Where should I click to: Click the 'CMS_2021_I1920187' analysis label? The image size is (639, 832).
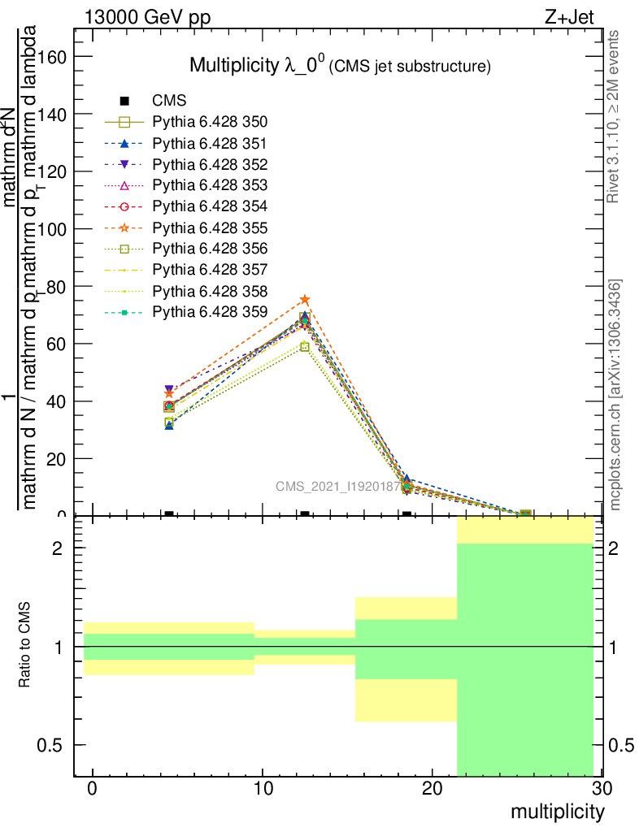tap(338, 487)
